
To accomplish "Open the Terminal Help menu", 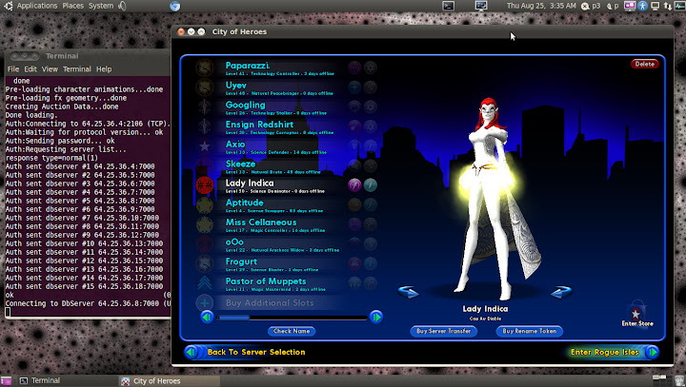I will [x=104, y=69].
